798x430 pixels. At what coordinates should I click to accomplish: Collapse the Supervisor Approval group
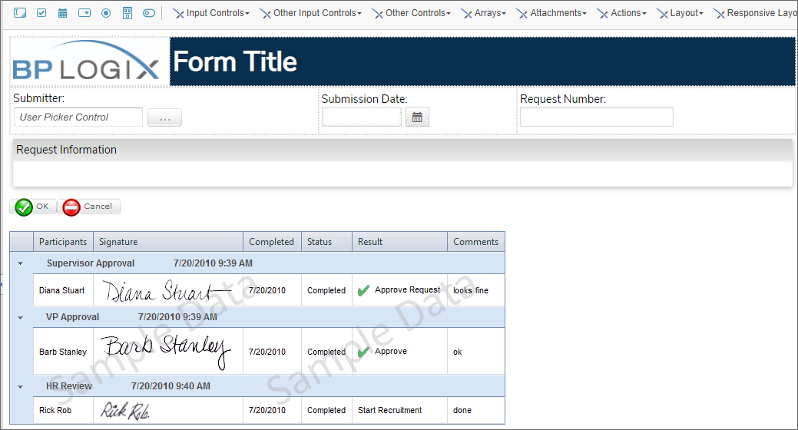[21, 263]
